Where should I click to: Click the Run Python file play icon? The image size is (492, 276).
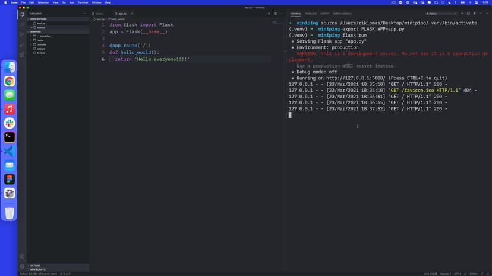[x=269, y=13]
